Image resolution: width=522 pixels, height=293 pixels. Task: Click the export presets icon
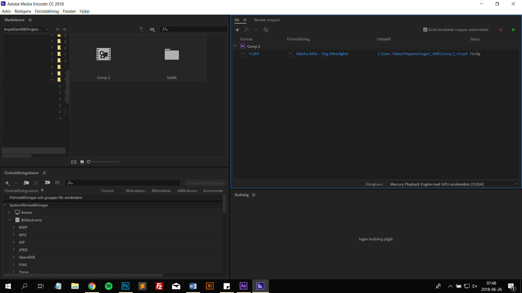pyautogui.click(x=57, y=183)
